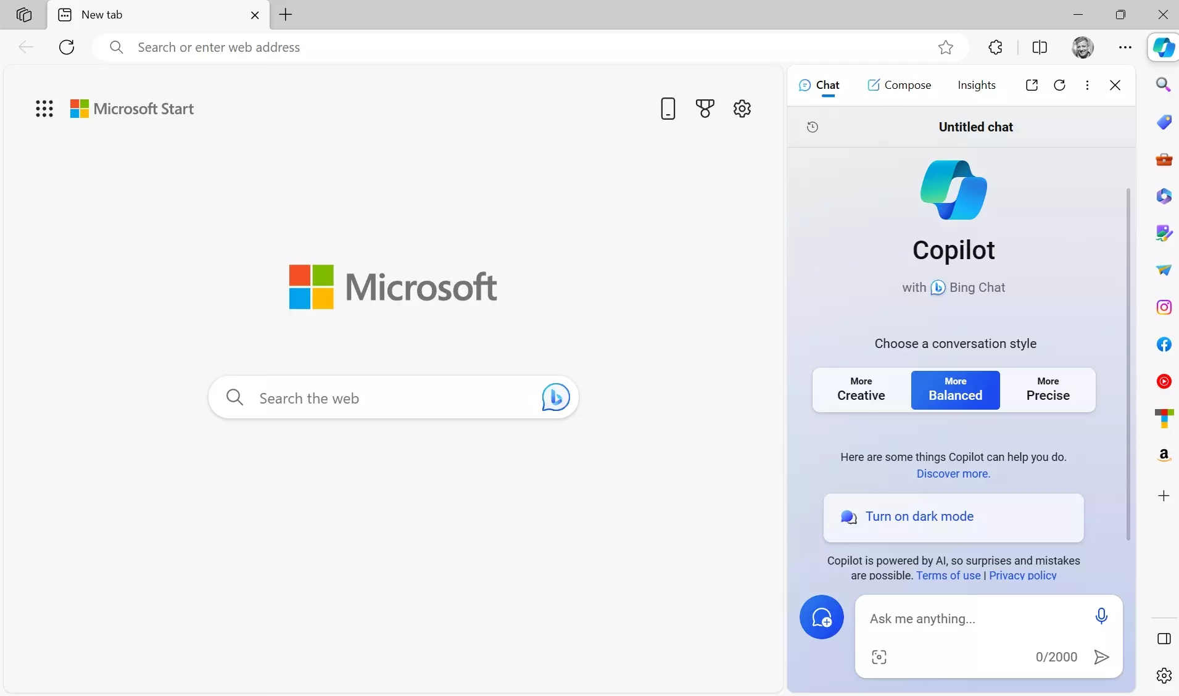Open the sidebar Microsoft 365 icon
1179x696 pixels.
pos(1164,196)
